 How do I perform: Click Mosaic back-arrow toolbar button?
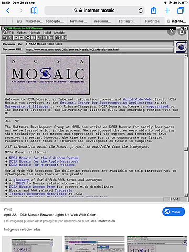16,38
